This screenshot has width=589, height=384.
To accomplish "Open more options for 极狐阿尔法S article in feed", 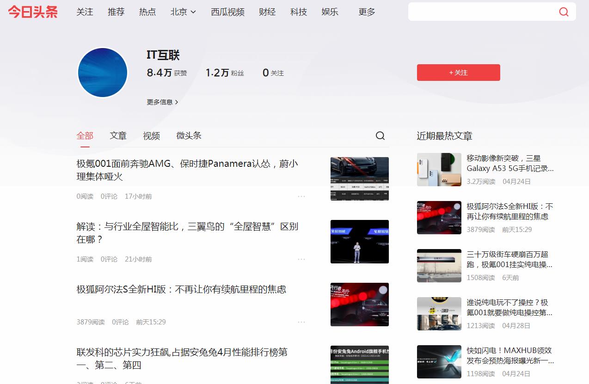I will tap(301, 322).
